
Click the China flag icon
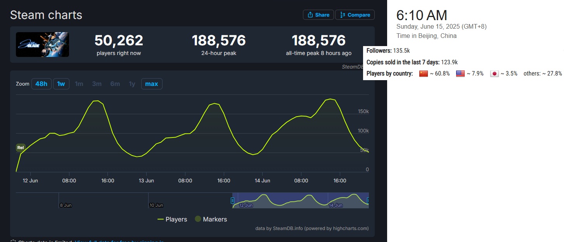[423, 74]
